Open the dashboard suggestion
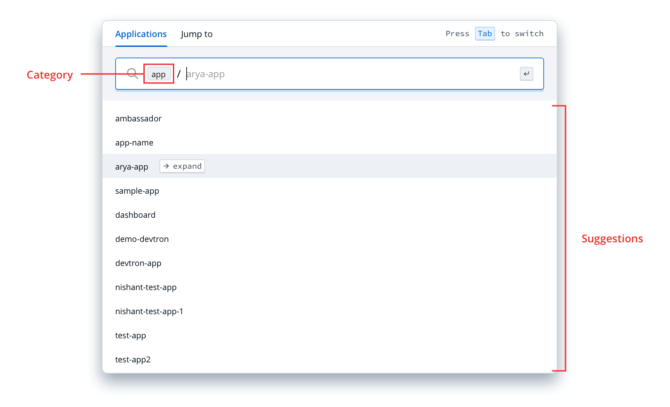This screenshot has width=670, height=407. tap(135, 215)
